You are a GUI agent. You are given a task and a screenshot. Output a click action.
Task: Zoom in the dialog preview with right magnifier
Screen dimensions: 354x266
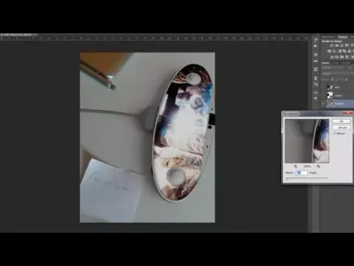pos(319,166)
